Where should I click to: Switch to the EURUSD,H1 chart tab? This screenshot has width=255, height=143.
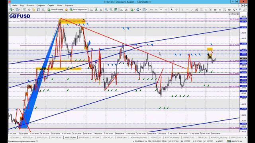point(42,137)
